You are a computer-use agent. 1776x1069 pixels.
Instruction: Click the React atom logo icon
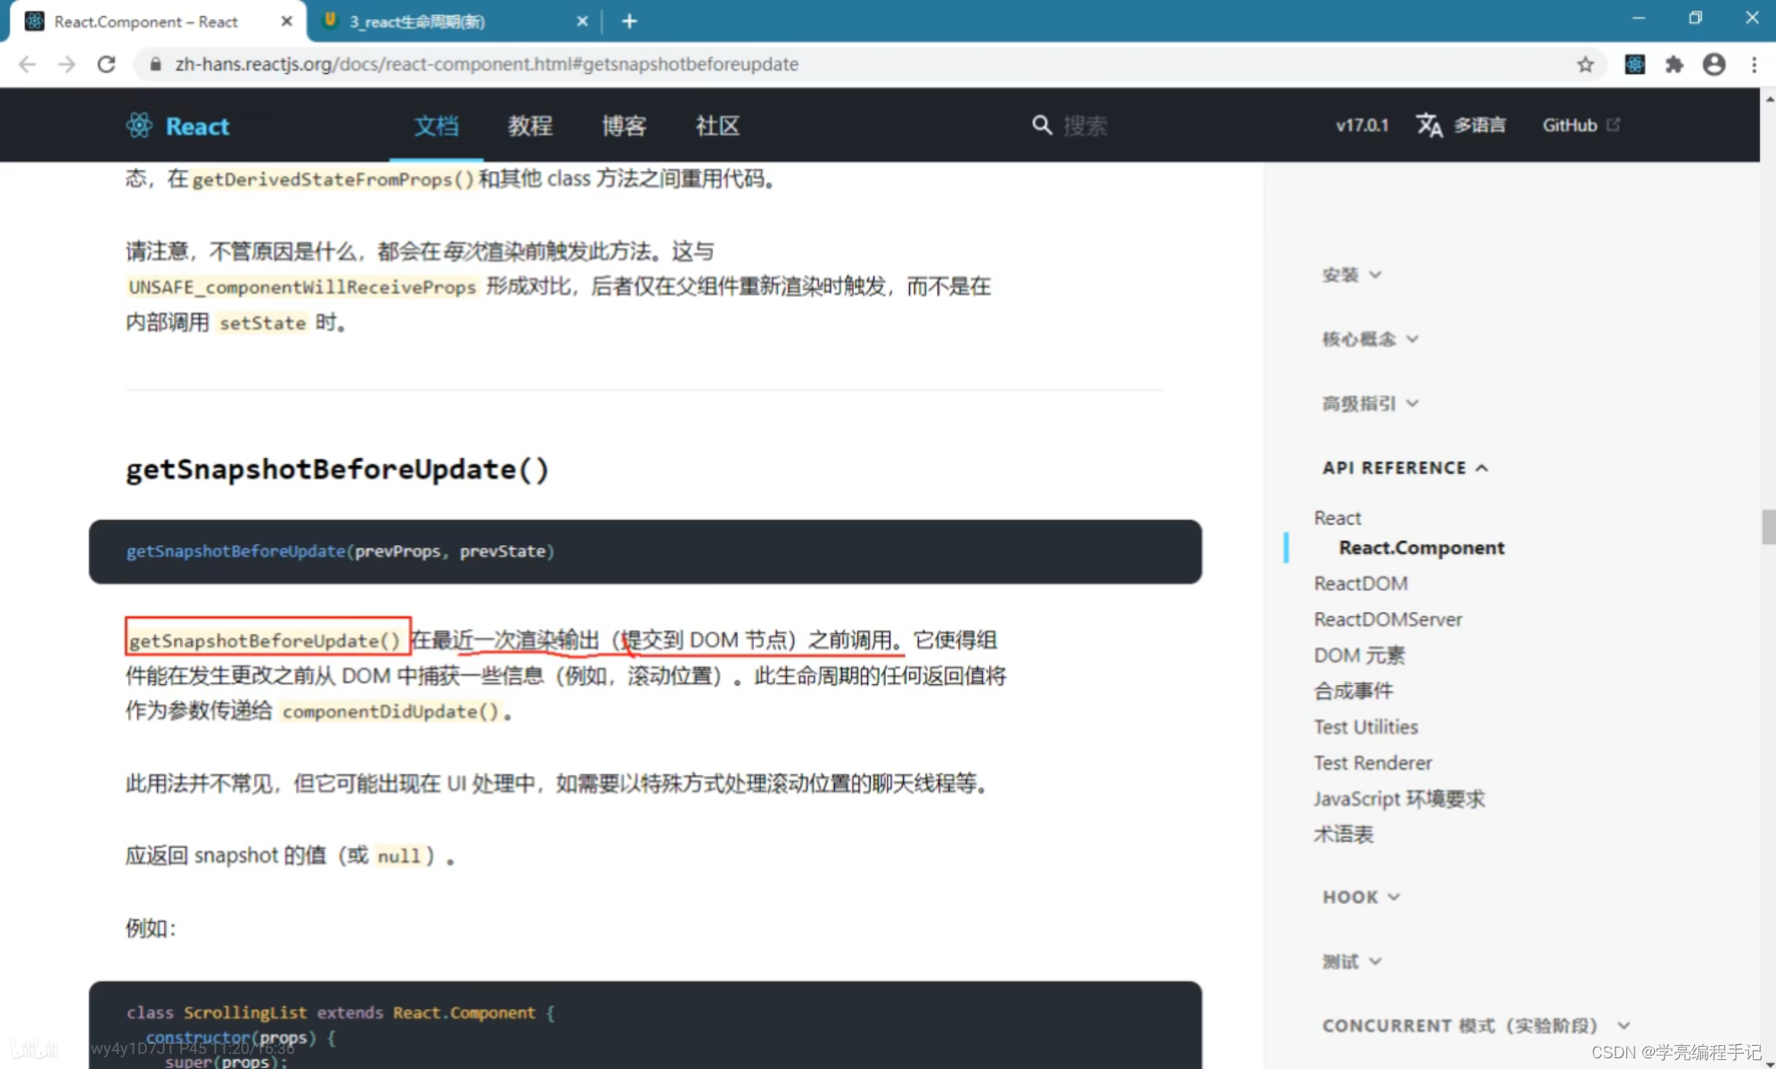(x=139, y=126)
